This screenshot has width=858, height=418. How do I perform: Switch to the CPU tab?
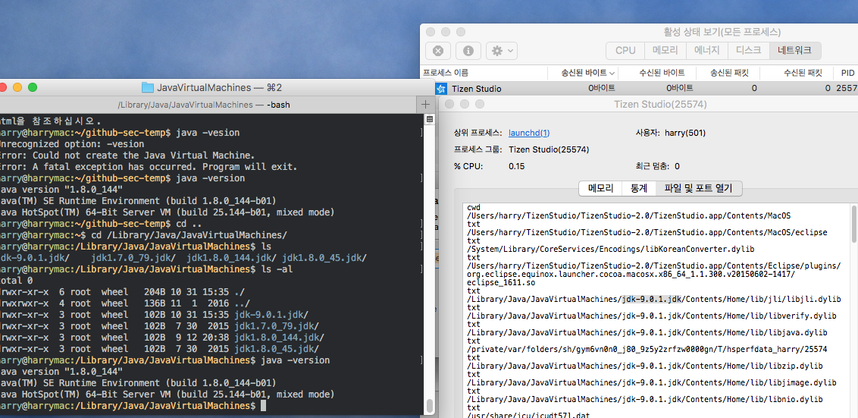[625, 50]
